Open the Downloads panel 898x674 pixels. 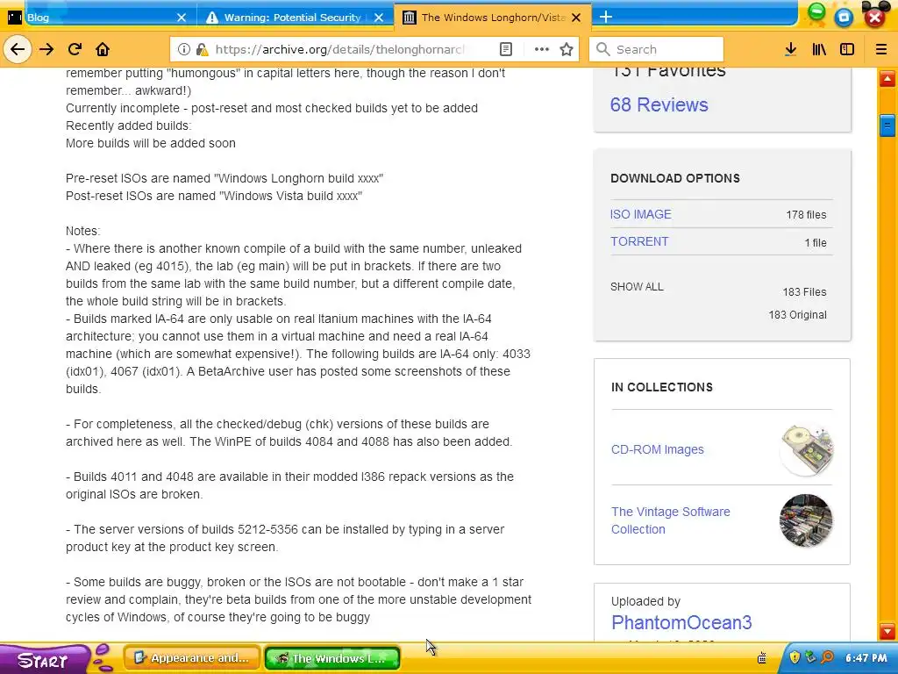coord(790,49)
